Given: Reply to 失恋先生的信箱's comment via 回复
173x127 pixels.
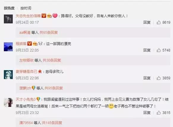Looking at the screenshot, I should pyautogui.click(x=147, y=22).
